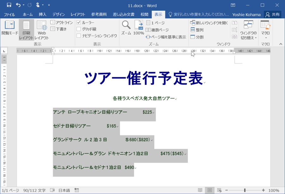Screen dimensions: 285x194
Task: Toggle touch/mouse mode icon
Action: coord(38,5)
